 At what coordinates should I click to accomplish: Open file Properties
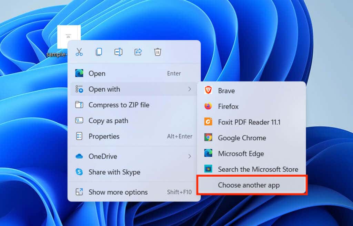pos(104,136)
